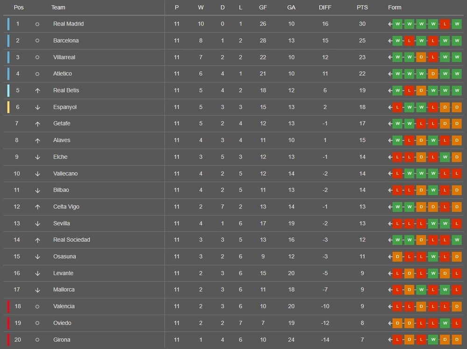Sort table by PTS column header

click(362, 7)
